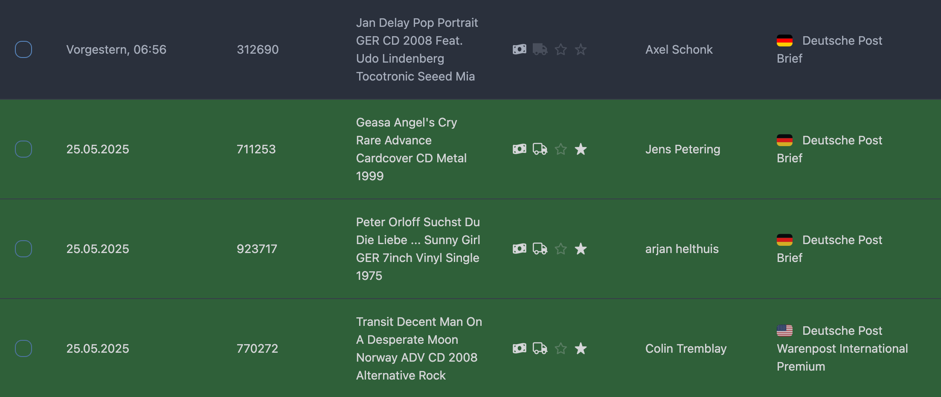
Task: Toggle the checkbox for order 770272
Action: (x=23, y=348)
